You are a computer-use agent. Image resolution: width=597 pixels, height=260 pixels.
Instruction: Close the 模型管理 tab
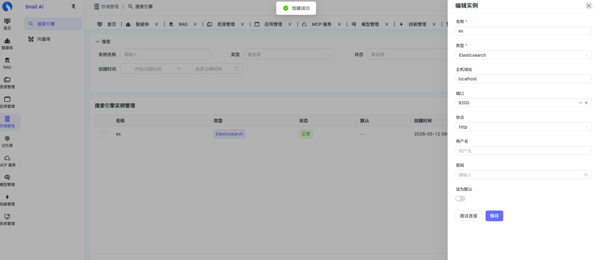click(x=386, y=24)
